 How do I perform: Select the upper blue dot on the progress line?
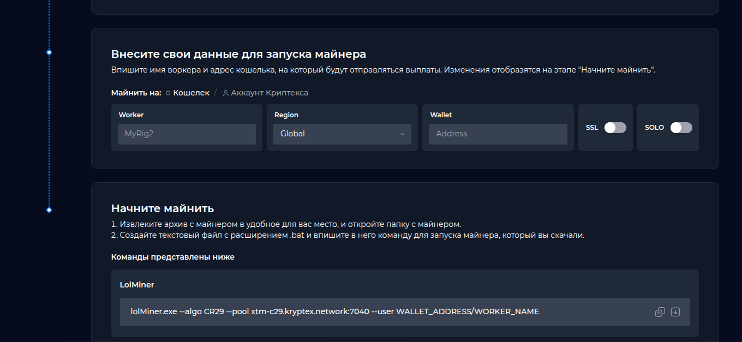[x=49, y=52]
